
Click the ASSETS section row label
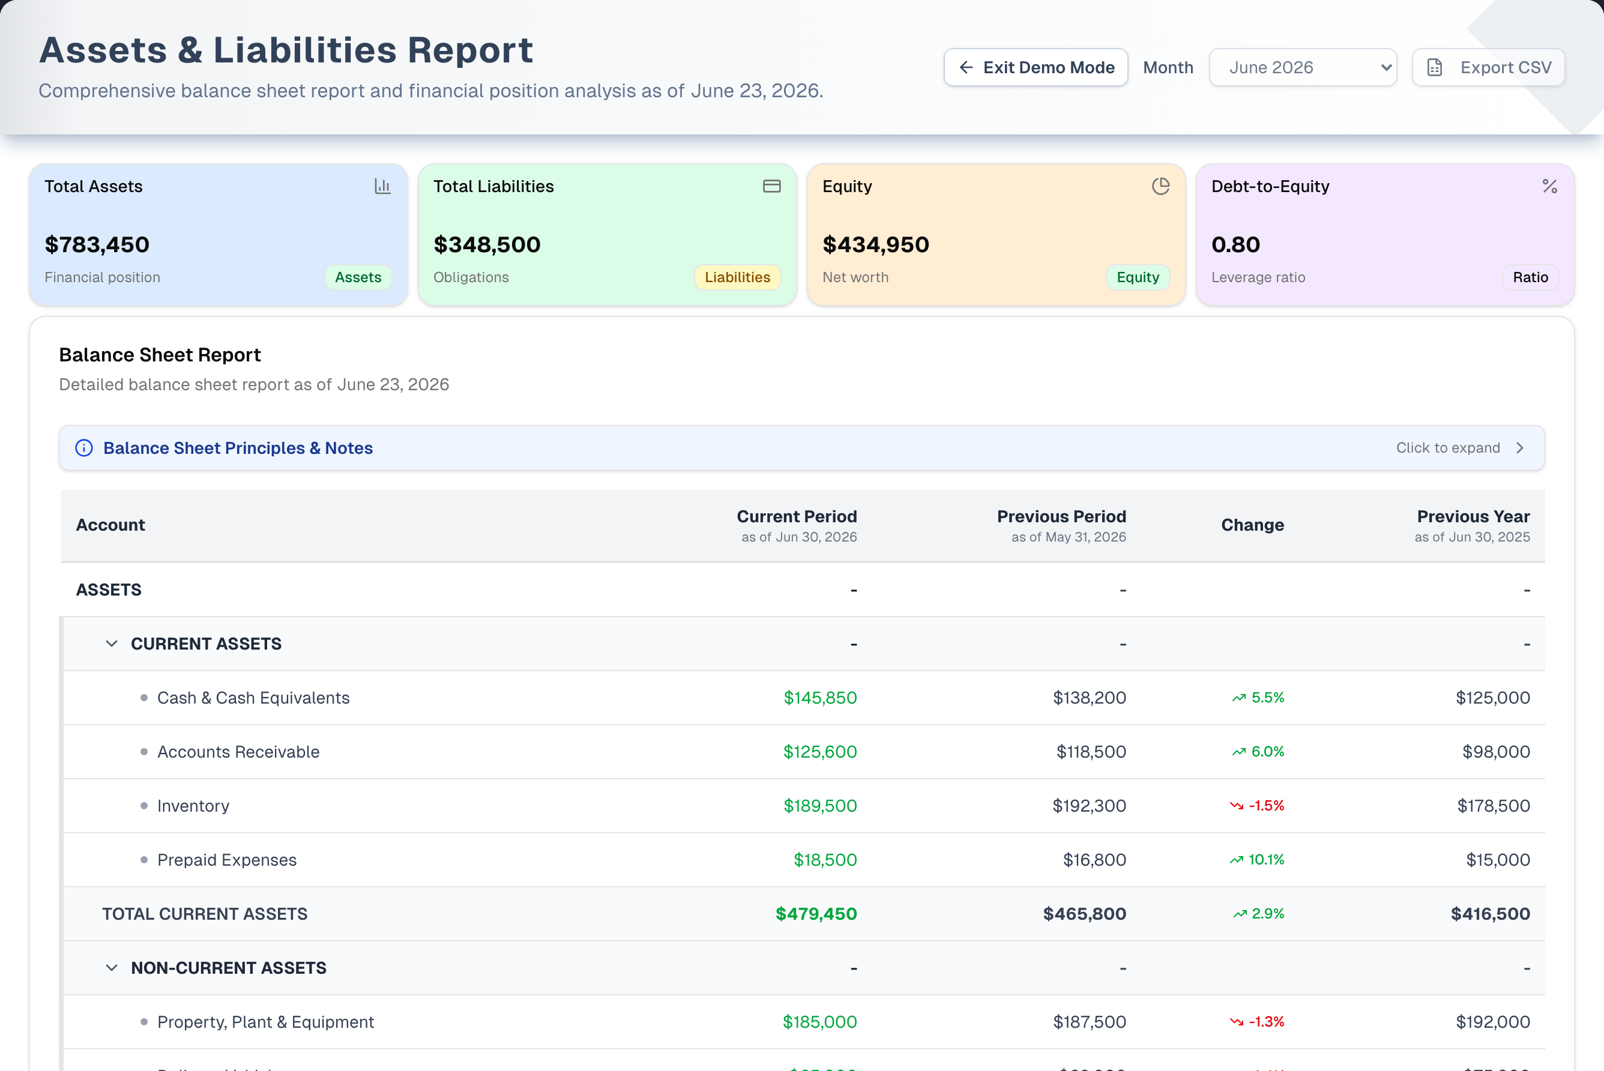click(109, 590)
